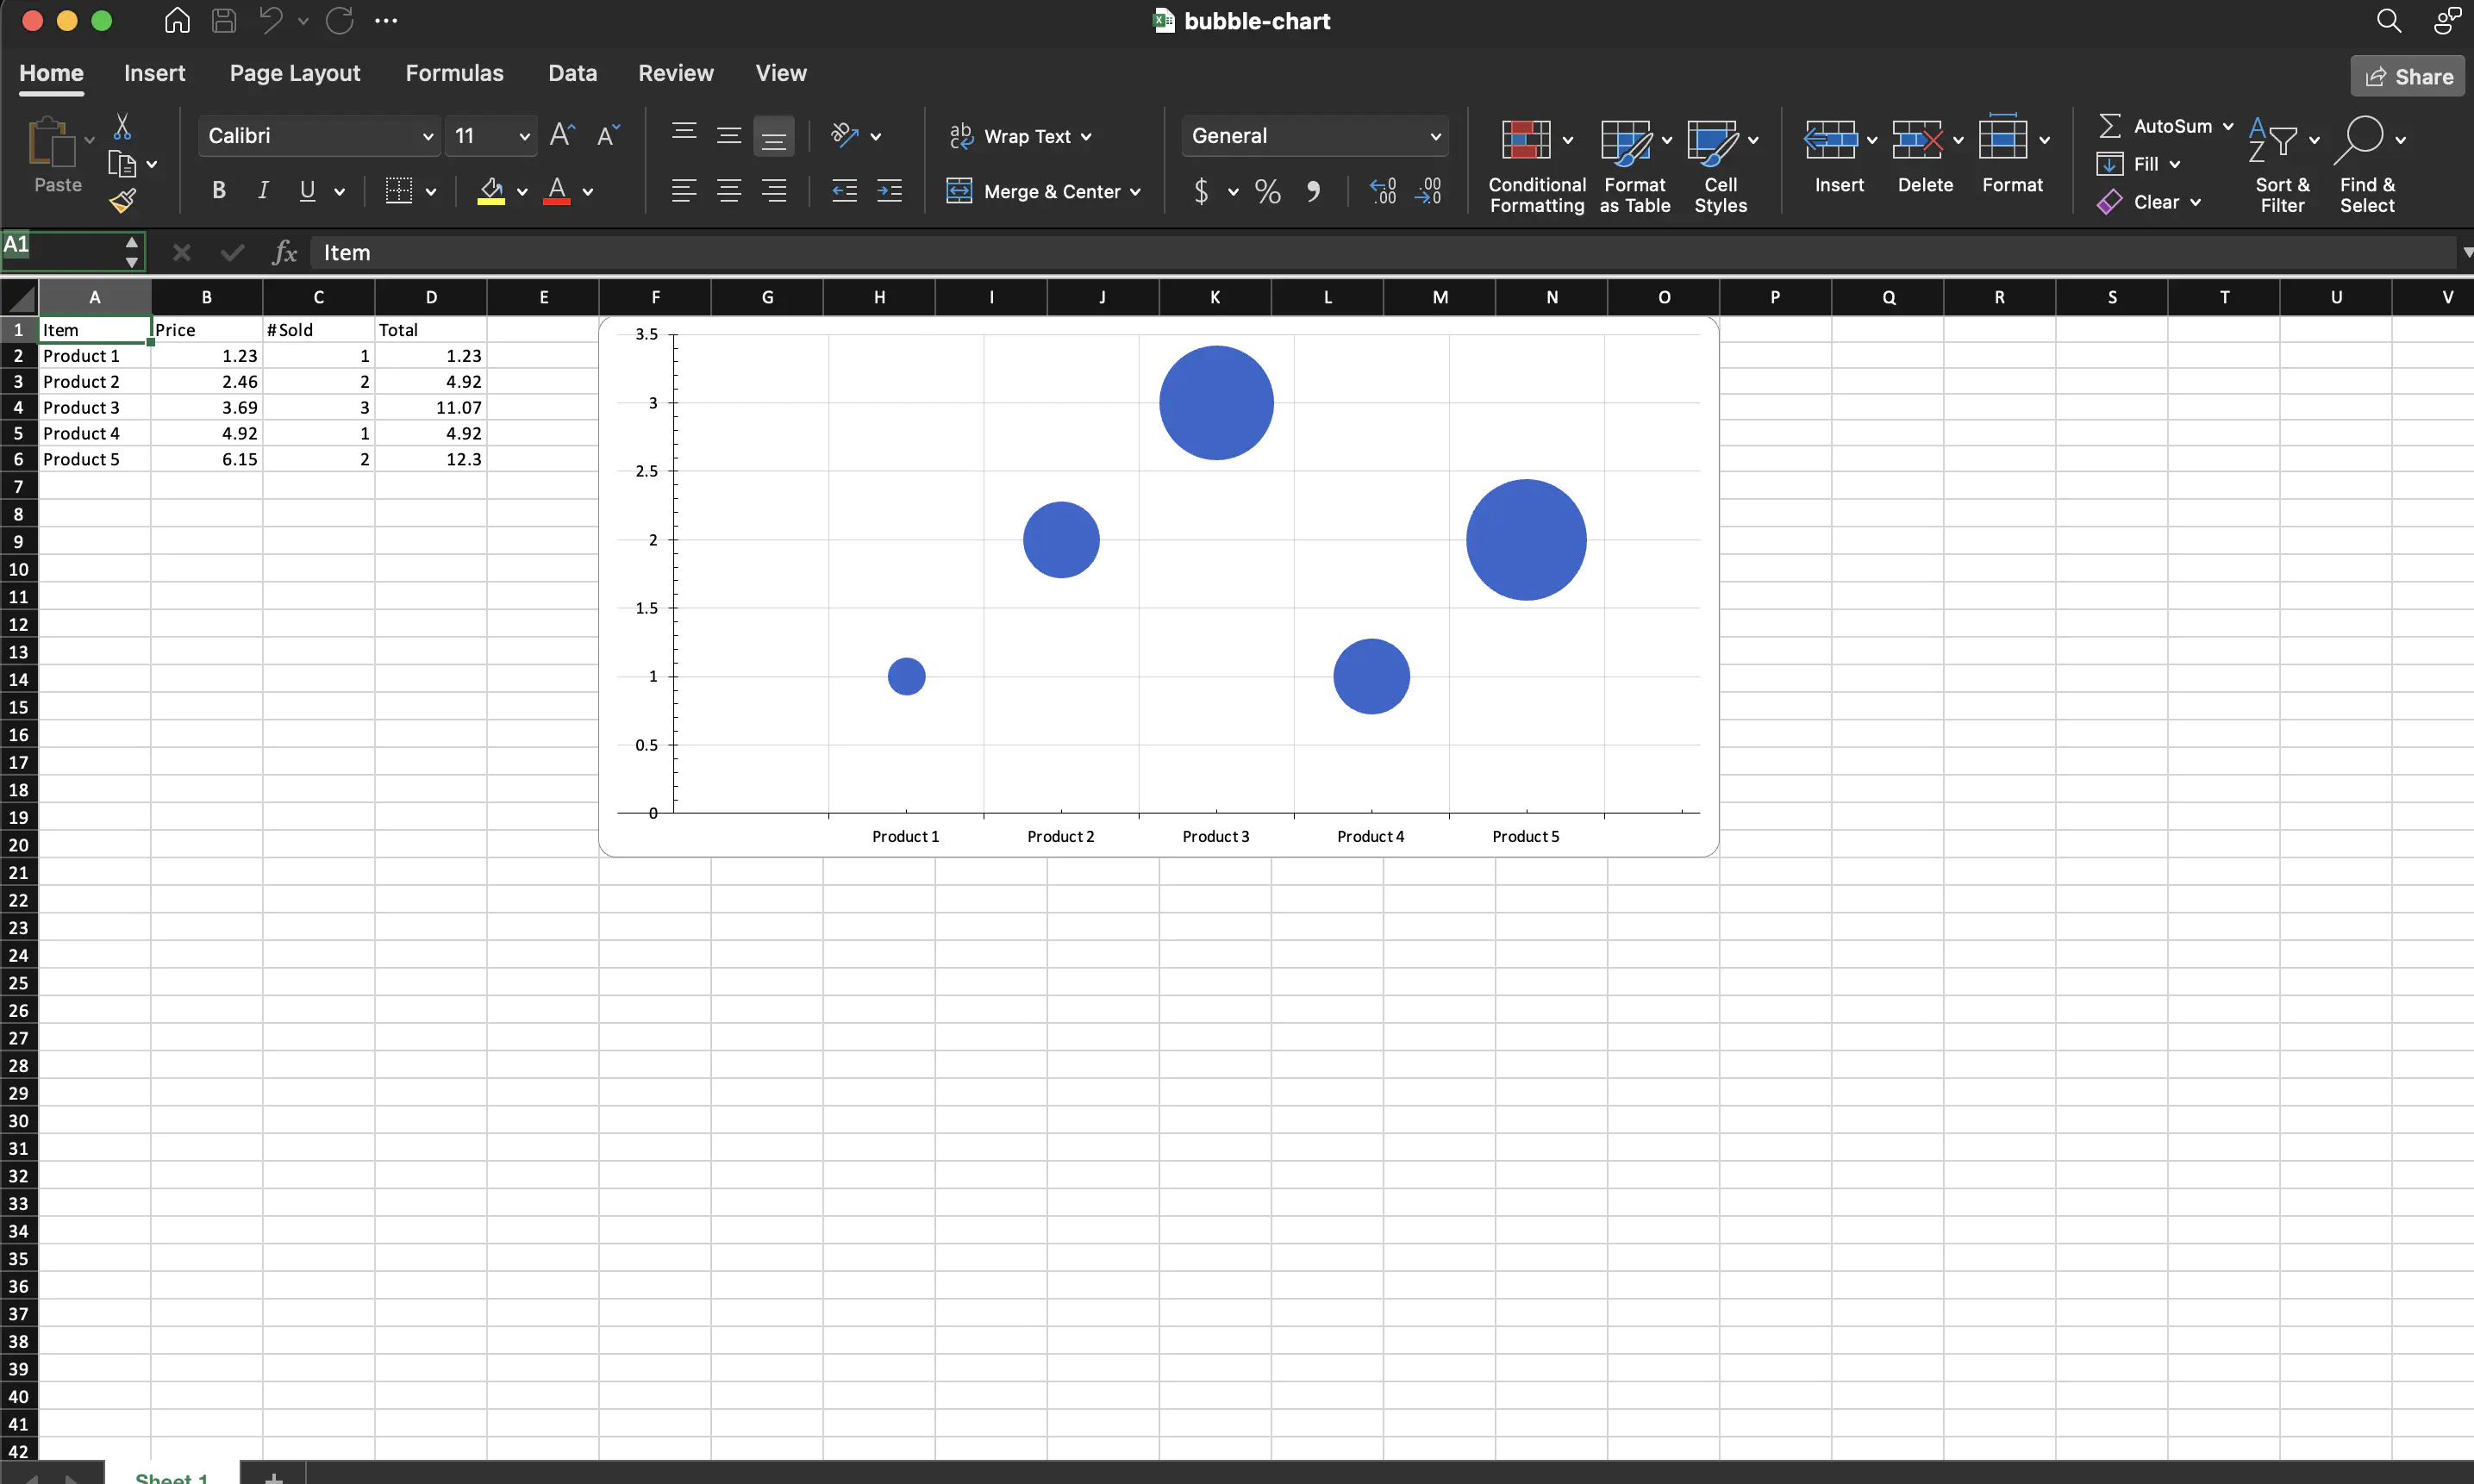Click the Search magnifier in title bar
The image size is (2474, 1484).
coord(2388,20)
